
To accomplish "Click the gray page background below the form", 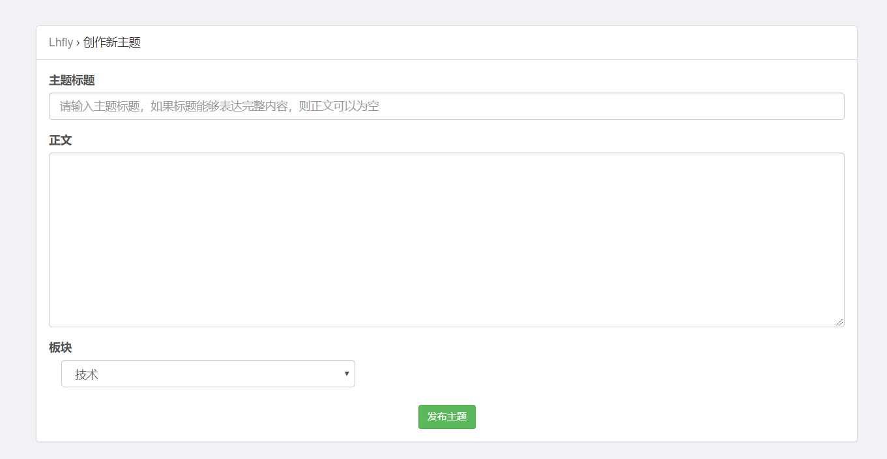I will click(x=446, y=451).
